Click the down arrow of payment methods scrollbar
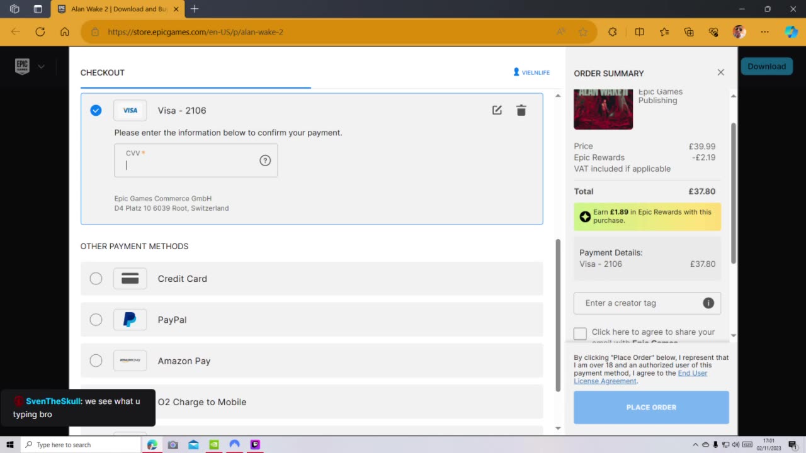806x453 pixels. click(x=557, y=428)
